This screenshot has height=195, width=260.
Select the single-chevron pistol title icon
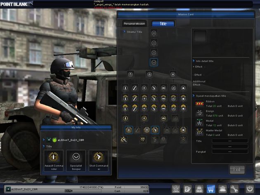coord(154,98)
